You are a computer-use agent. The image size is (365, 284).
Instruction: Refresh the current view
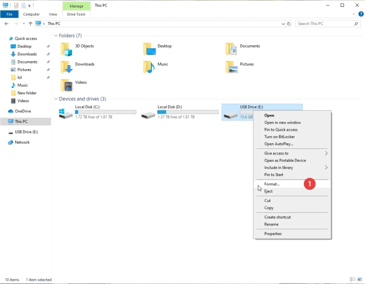pos(289,24)
